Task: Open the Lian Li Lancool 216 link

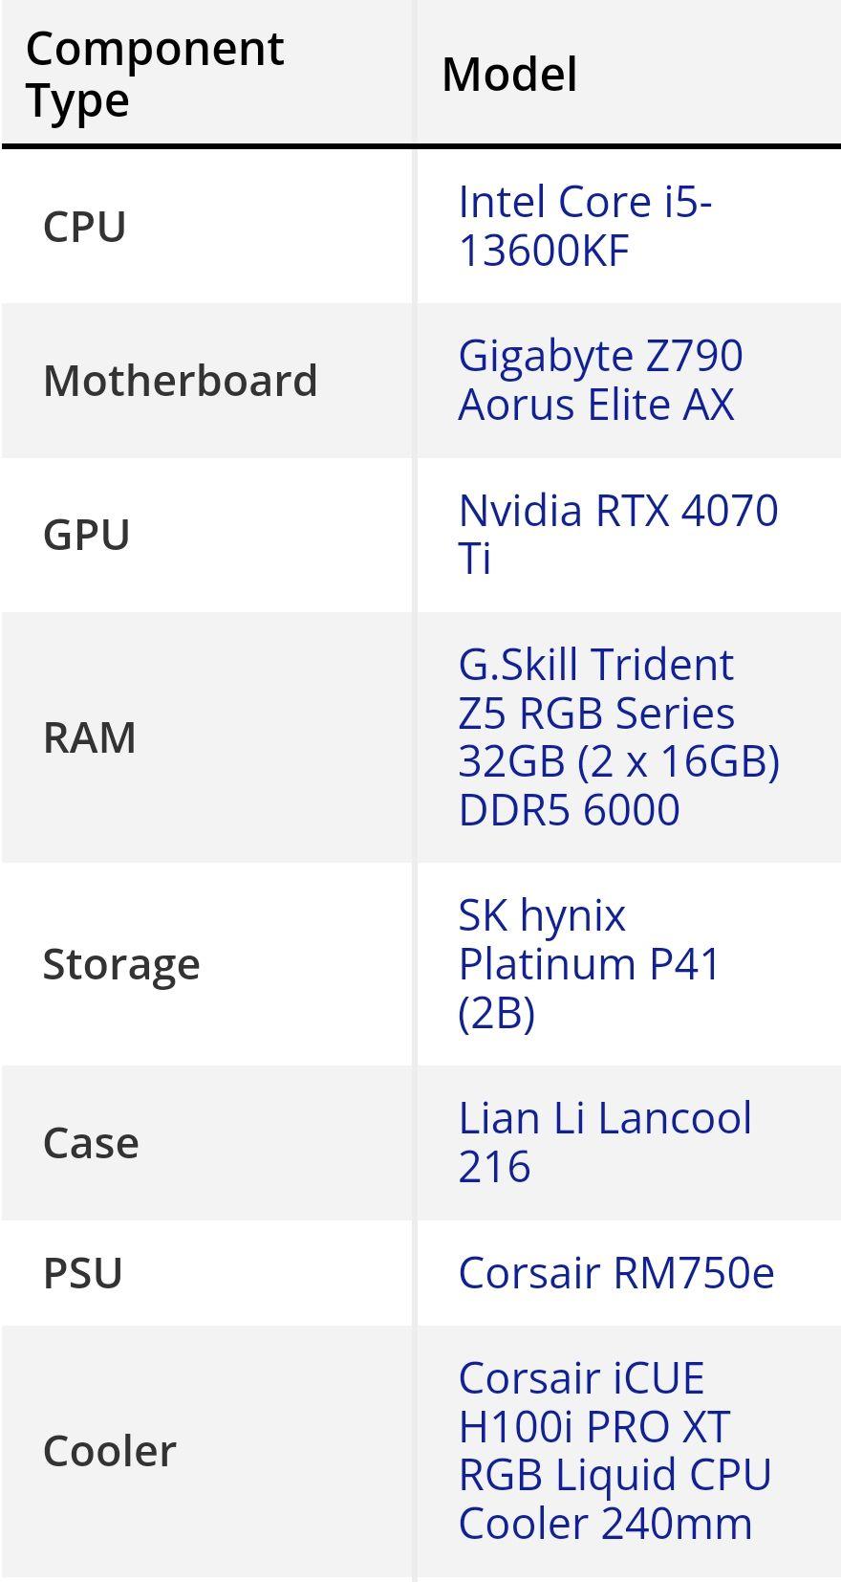Action: (605, 1142)
